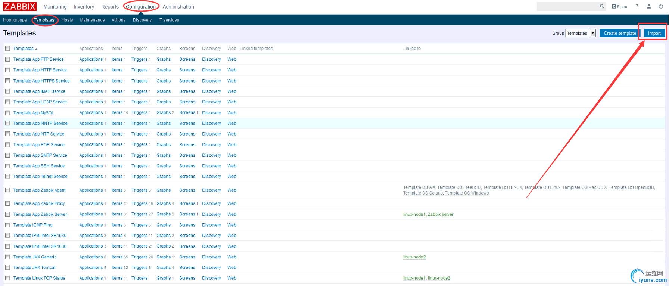Open linux-node1 in Zabbix Server row

pyautogui.click(x=414, y=214)
